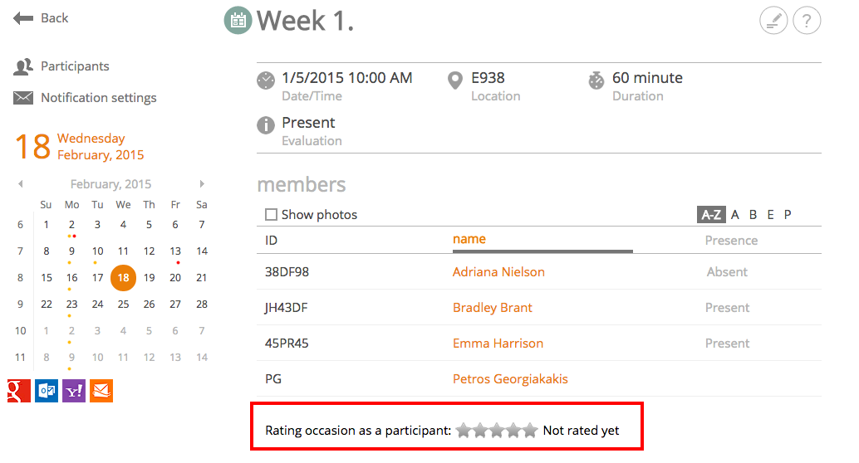859x463 pixels.
Task: Click the orange email envelope icon
Action: 101,391
